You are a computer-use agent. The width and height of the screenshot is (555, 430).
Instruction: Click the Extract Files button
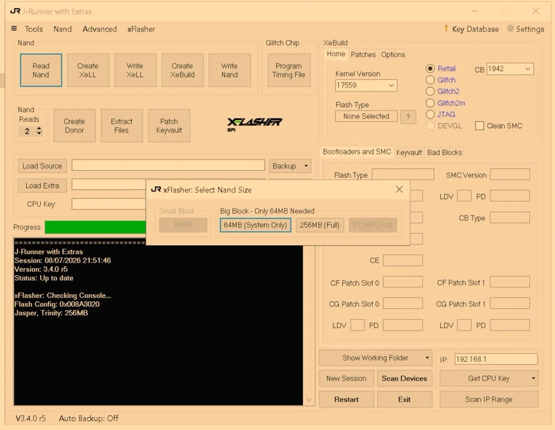coord(122,126)
